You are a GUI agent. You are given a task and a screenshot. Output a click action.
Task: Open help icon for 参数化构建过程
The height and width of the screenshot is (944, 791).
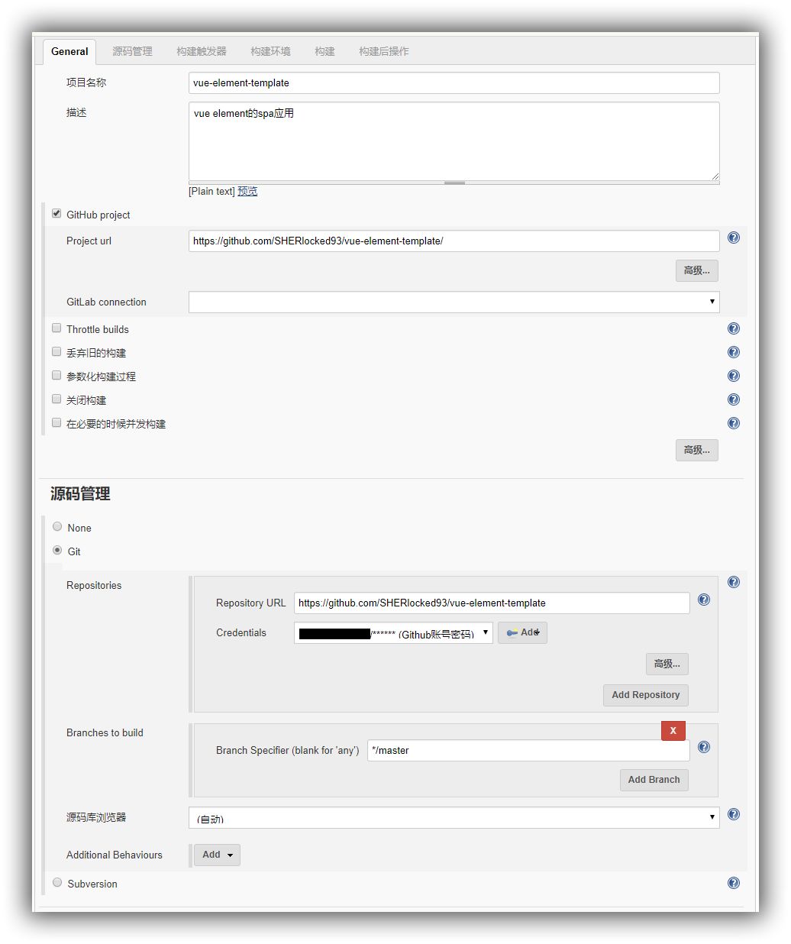(x=734, y=376)
